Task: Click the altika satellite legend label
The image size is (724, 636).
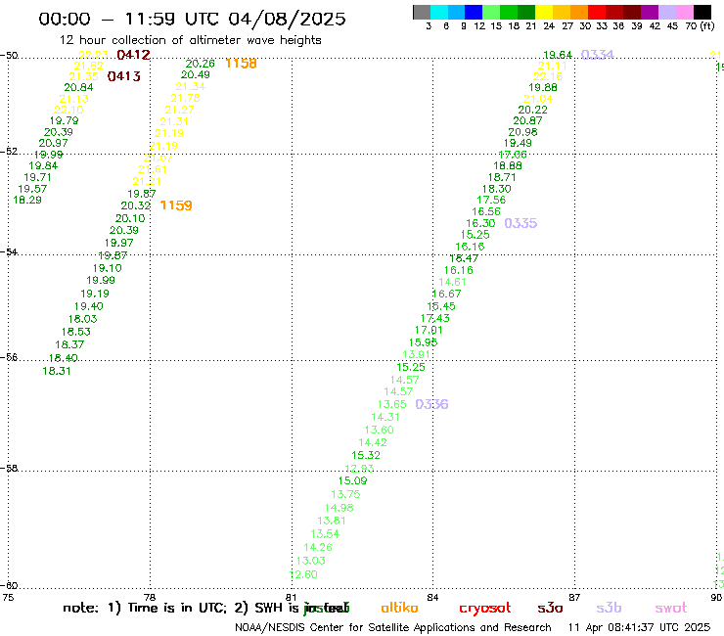Action: pyautogui.click(x=399, y=608)
